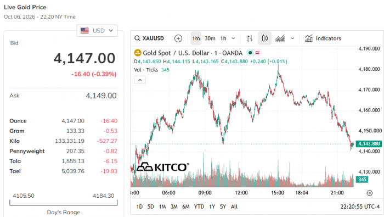Switch to the area chart style icon

click(280, 38)
